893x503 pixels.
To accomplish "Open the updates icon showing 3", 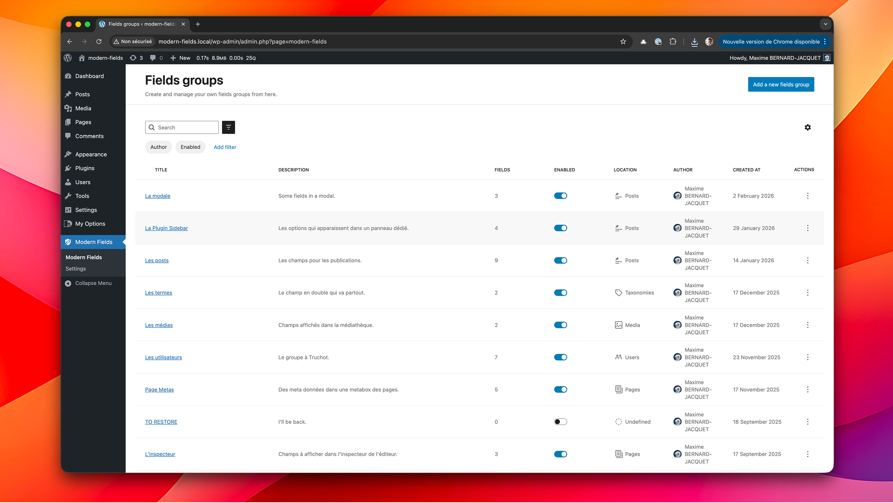I will coord(136,58).
